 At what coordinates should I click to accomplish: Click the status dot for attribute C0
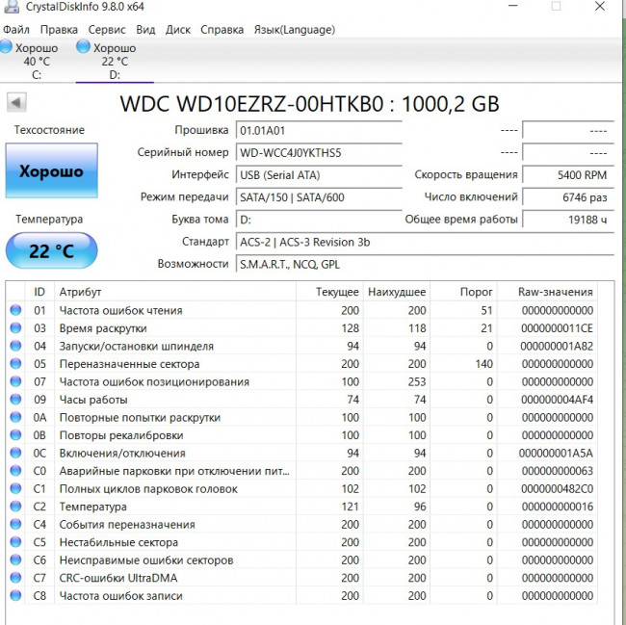point(15,471)
